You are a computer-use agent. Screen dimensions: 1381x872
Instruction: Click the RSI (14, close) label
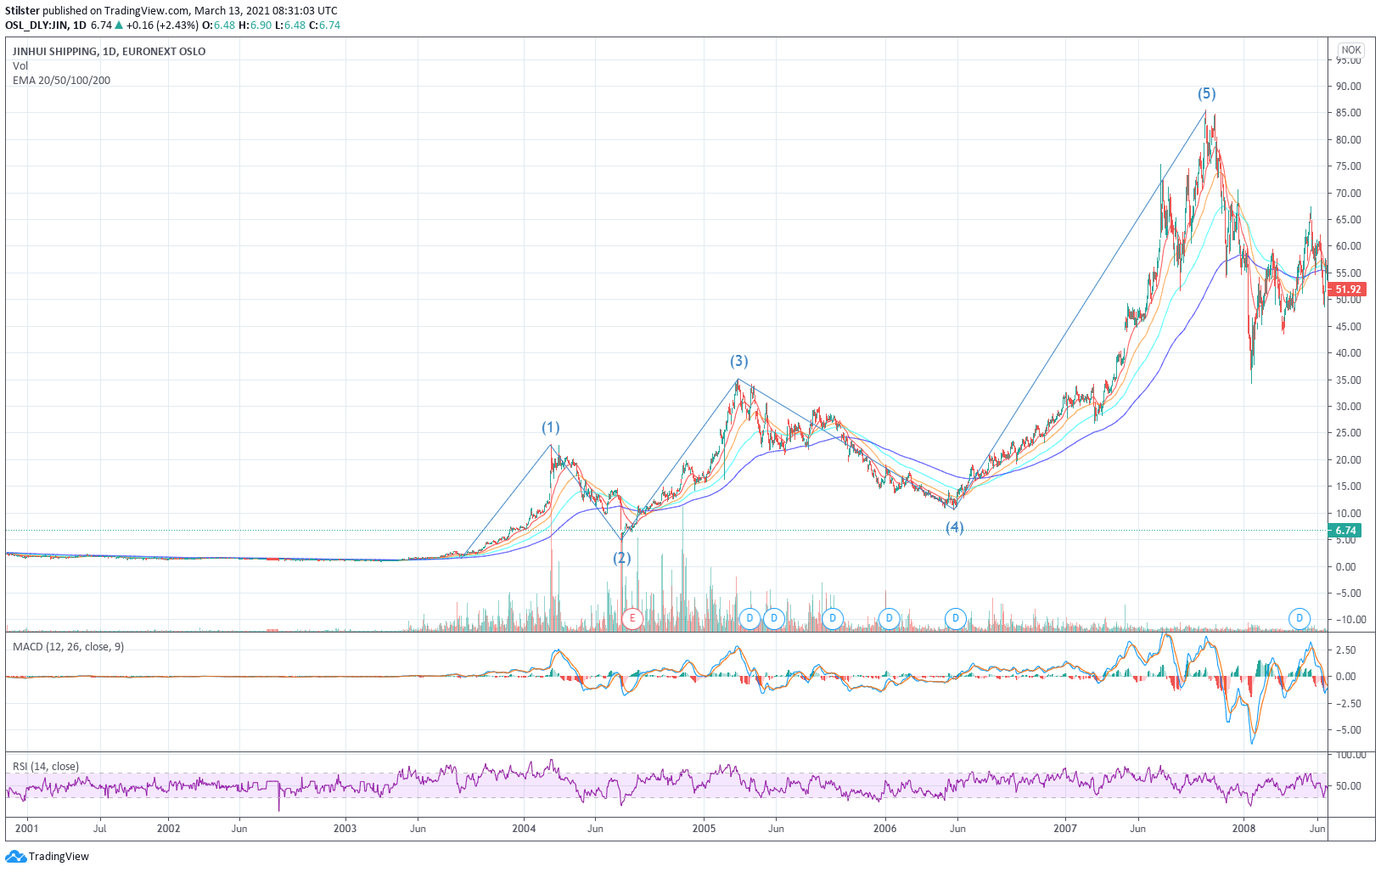(x=46, y=766)
